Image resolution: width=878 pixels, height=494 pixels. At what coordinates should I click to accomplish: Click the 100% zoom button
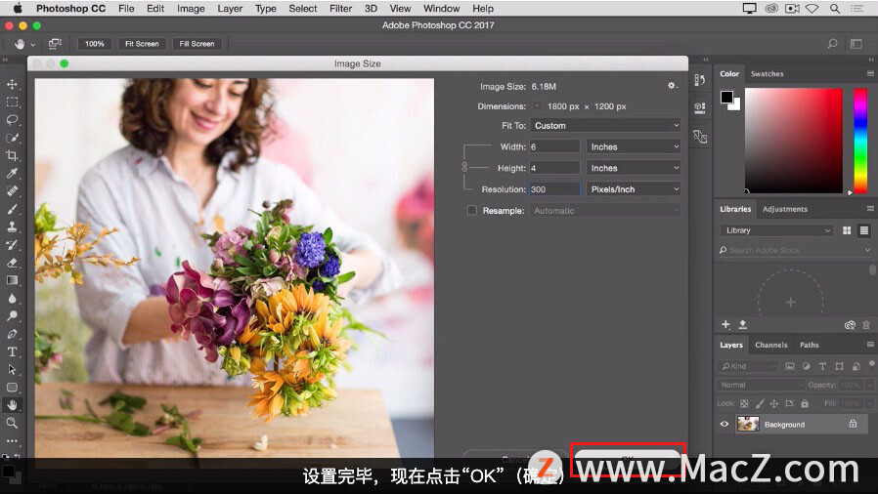tap(95, 44)
